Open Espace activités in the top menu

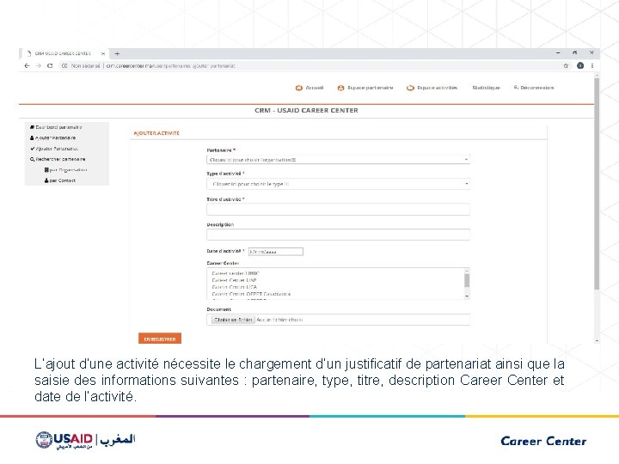[437, 88]
